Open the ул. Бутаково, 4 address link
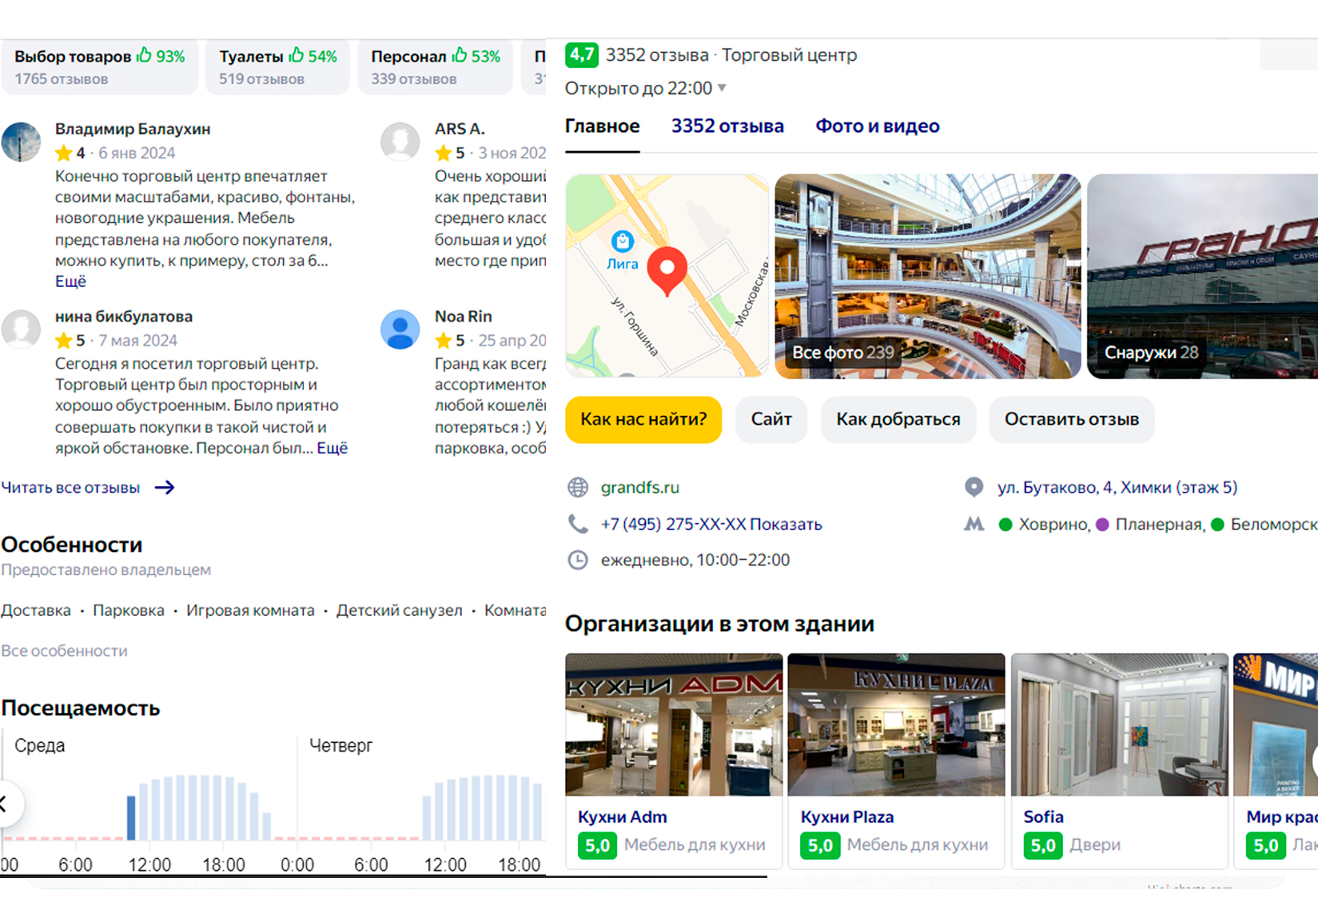 (1117, 487)
